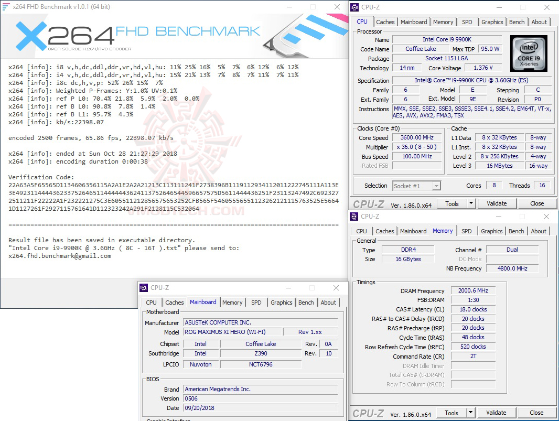Select Graphics tab in the Memory CPU-Z window
Screen dimensions: 559x421
pyautogui.click(x=492, y=231)
